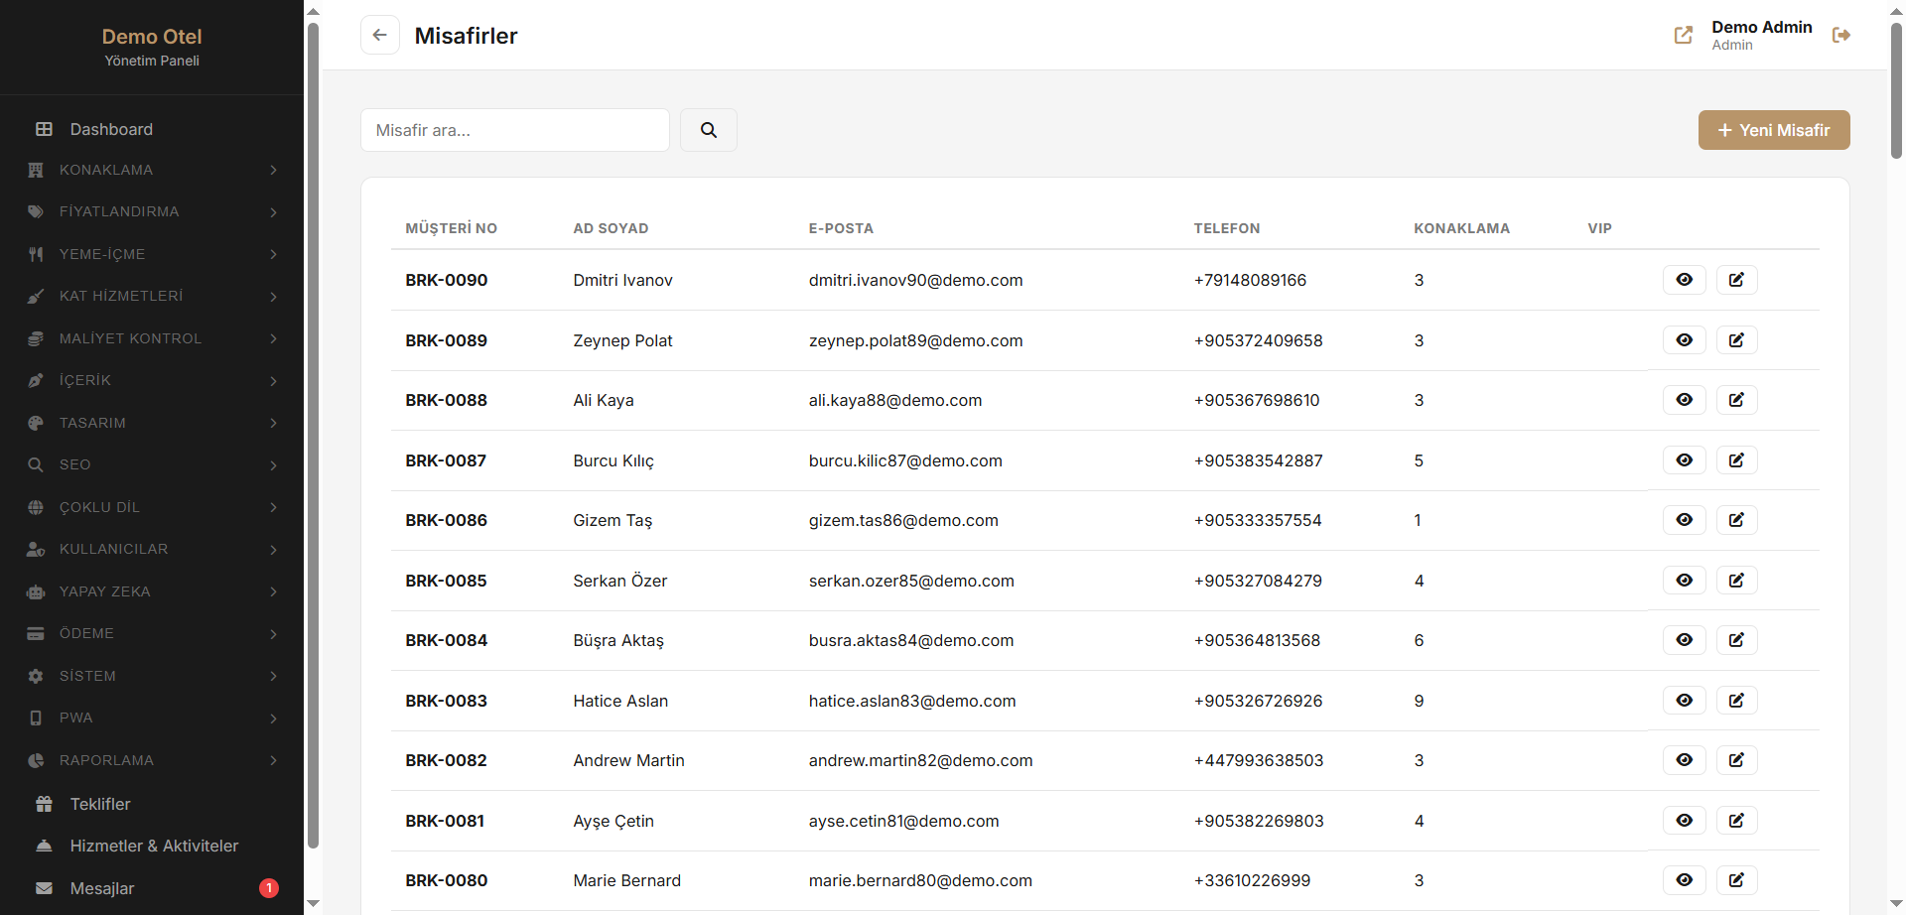
Task: Expand the YEME-İÇME menu group
Action: coord(152,254)
